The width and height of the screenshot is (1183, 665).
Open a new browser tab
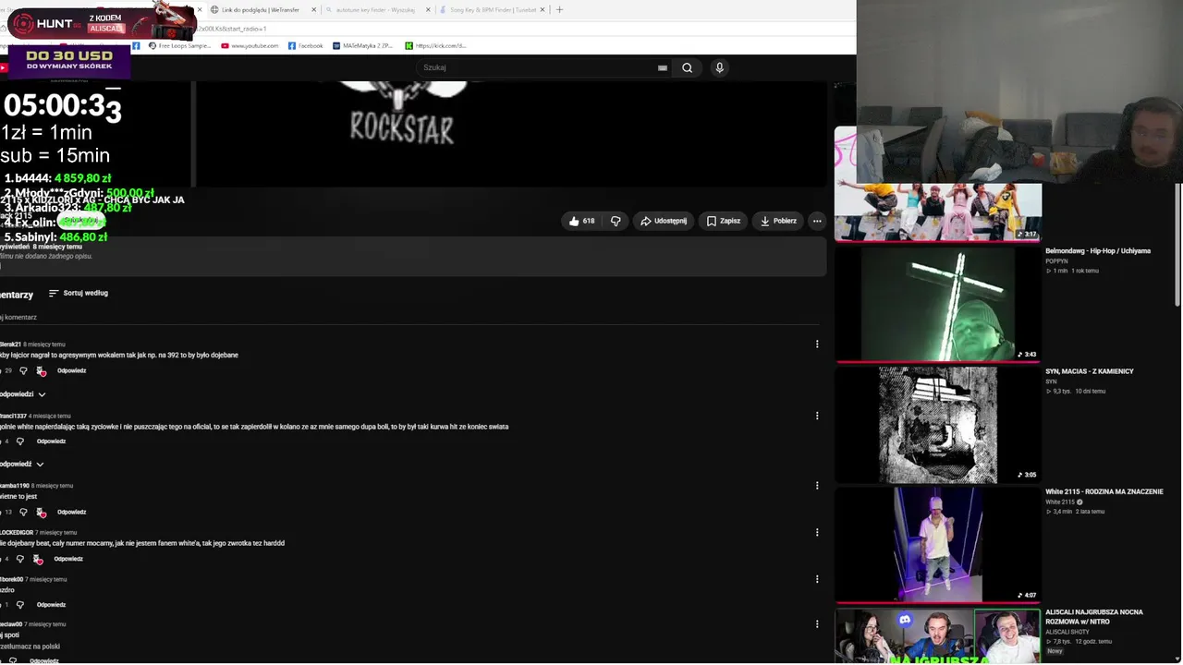(x=559, y=9)
